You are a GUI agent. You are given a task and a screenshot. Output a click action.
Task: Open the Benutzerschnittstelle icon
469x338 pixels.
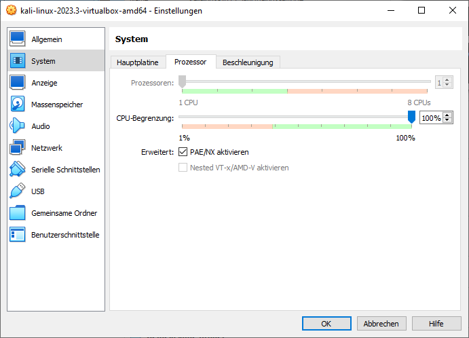tap(18, 235)
